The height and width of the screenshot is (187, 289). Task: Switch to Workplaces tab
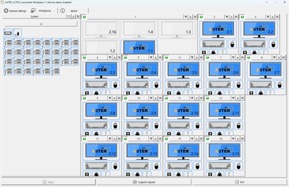point(41,11)
